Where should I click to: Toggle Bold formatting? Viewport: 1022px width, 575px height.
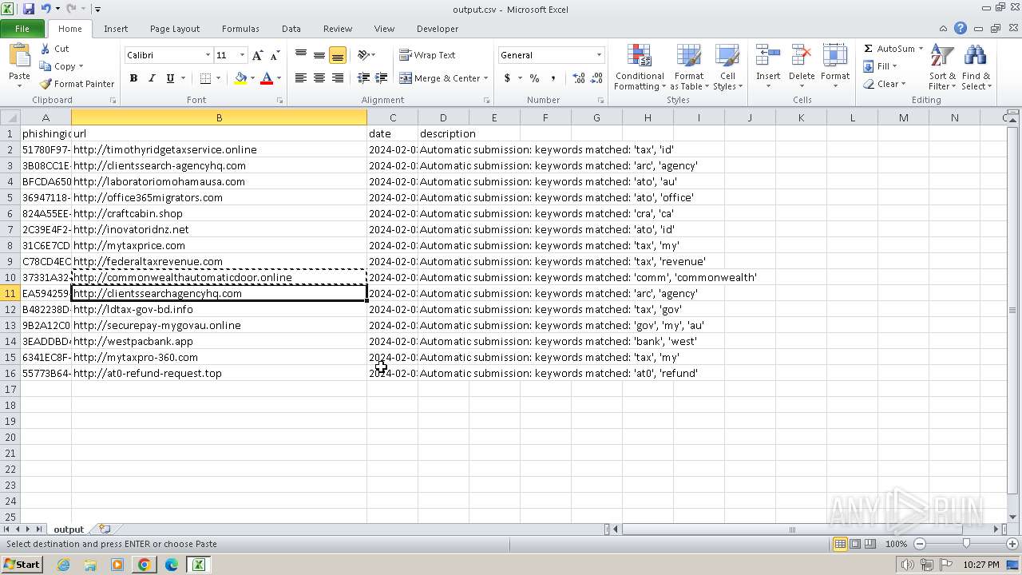click(133, 78)
